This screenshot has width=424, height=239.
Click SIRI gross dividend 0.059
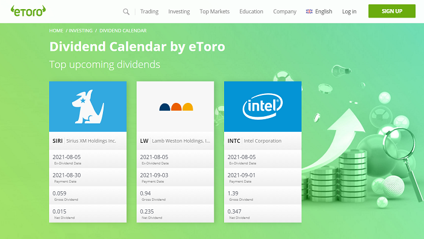click(59, 194)
